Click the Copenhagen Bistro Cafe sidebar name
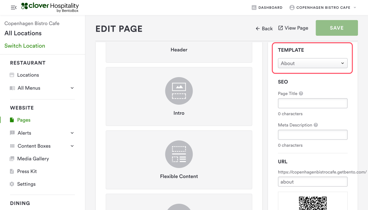The width and height of the screenshot is (368, 210). click(x=32, y=24)
